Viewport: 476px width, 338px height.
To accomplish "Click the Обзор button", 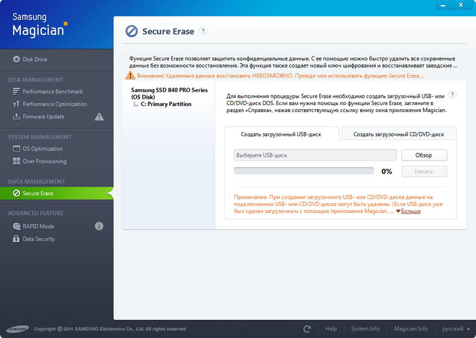I will point(424,155).
